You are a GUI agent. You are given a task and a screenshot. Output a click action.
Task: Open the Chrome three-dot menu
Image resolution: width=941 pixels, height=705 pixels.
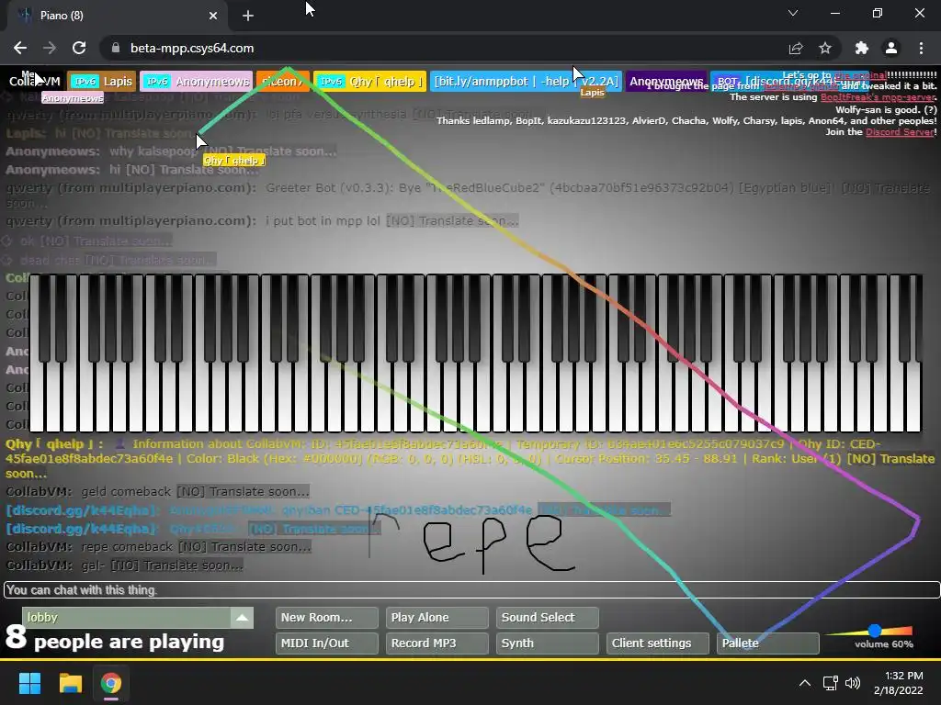click(x=921, y=48)
